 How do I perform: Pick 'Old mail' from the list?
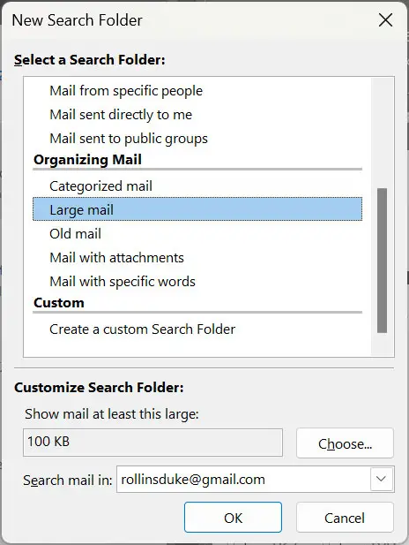pyautogui.click(x=197, y=233)
